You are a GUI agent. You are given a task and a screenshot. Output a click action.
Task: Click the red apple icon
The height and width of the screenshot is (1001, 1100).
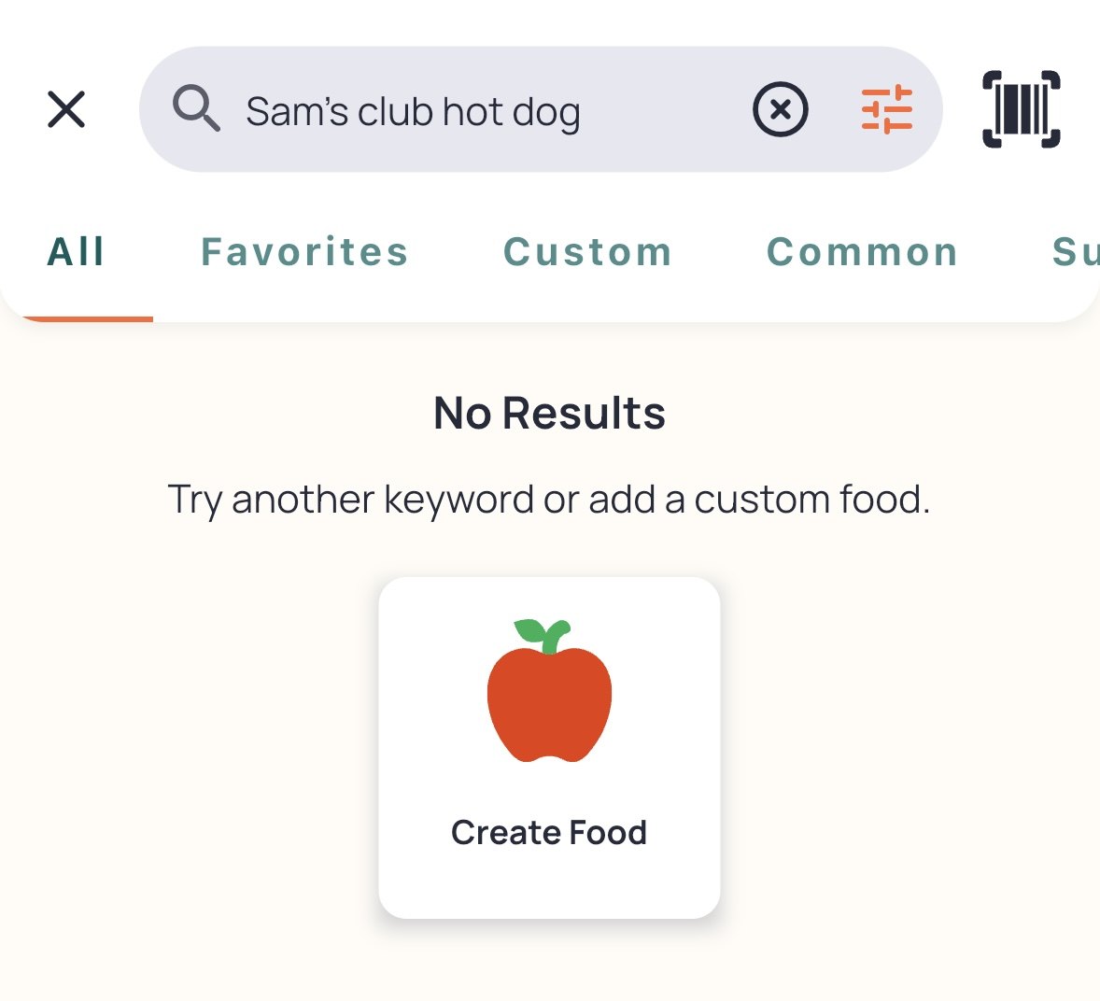(x=549, y=691)
